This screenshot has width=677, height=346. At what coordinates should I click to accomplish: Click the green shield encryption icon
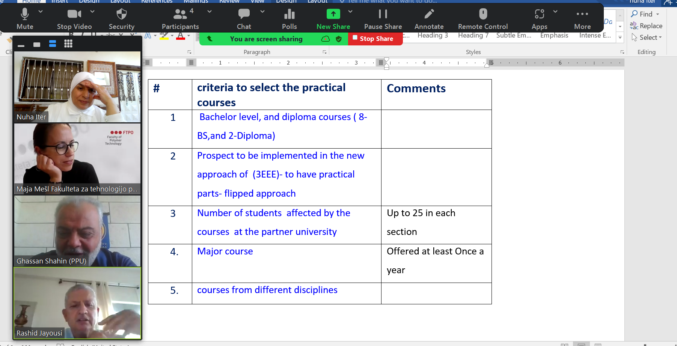click(x=339, y=39)
